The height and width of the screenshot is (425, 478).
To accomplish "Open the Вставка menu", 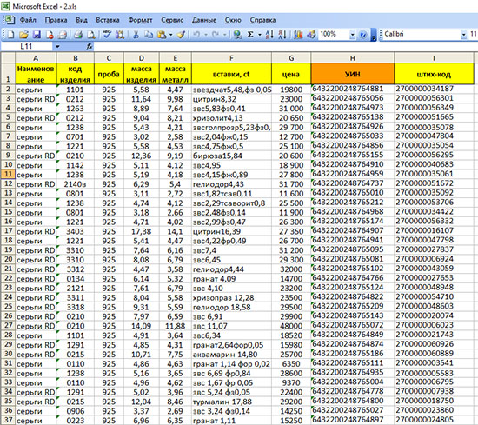I will tap(107, 20).
